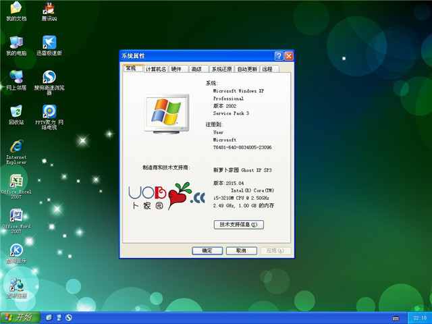Click the taskbar clock showing 22:18
Screen dimensions: 432x324
point(420,318)
